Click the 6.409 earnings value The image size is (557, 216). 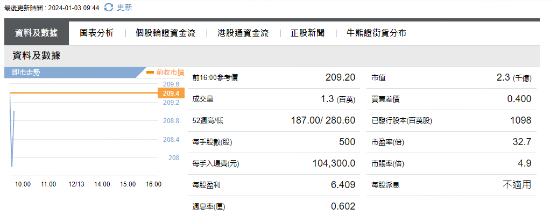(343, 185)
